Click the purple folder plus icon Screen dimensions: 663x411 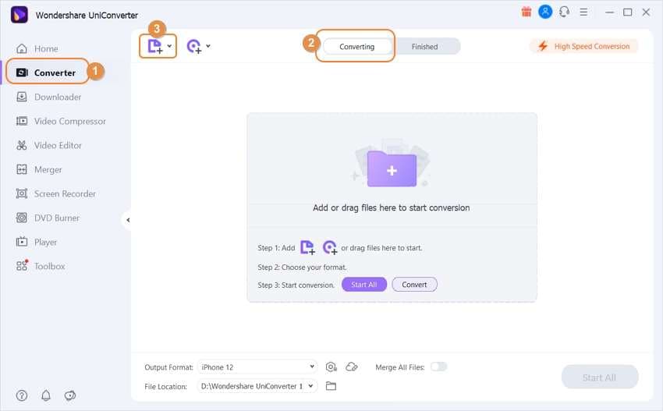(x=392, y=168)
